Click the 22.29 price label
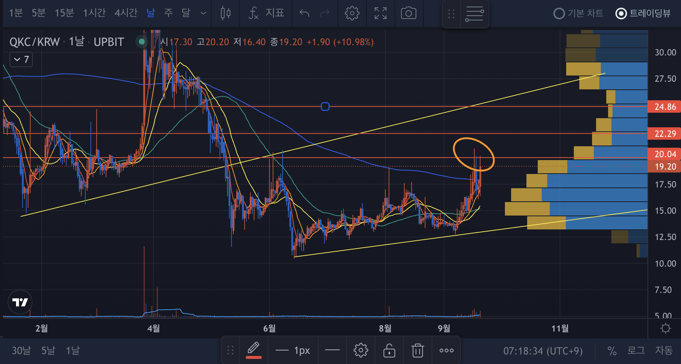Viewport: 681px width, 364px height. pos(665,134)
